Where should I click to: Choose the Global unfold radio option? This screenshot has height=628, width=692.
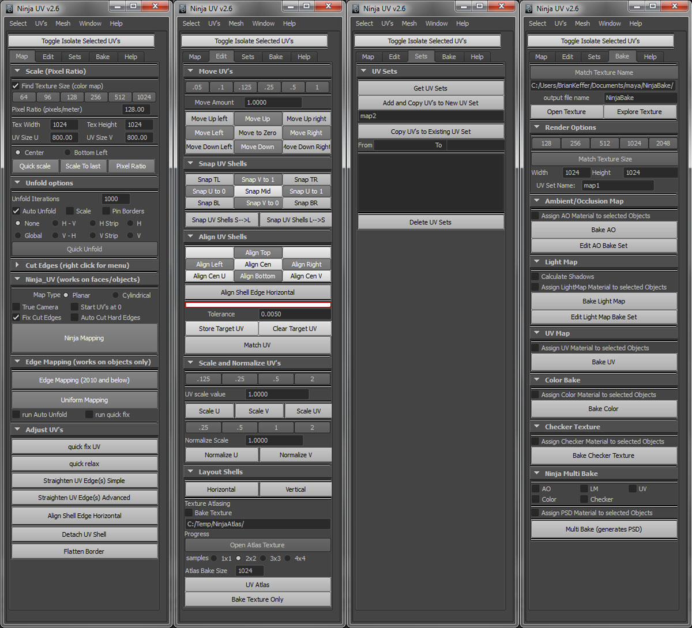(x=18, y=236)
